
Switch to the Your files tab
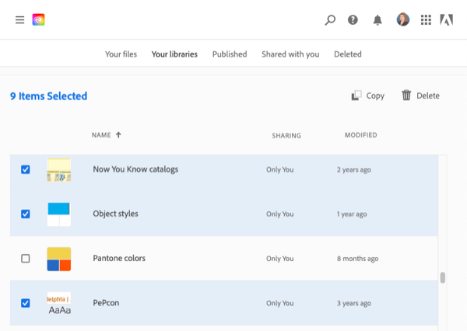point(121,54)
